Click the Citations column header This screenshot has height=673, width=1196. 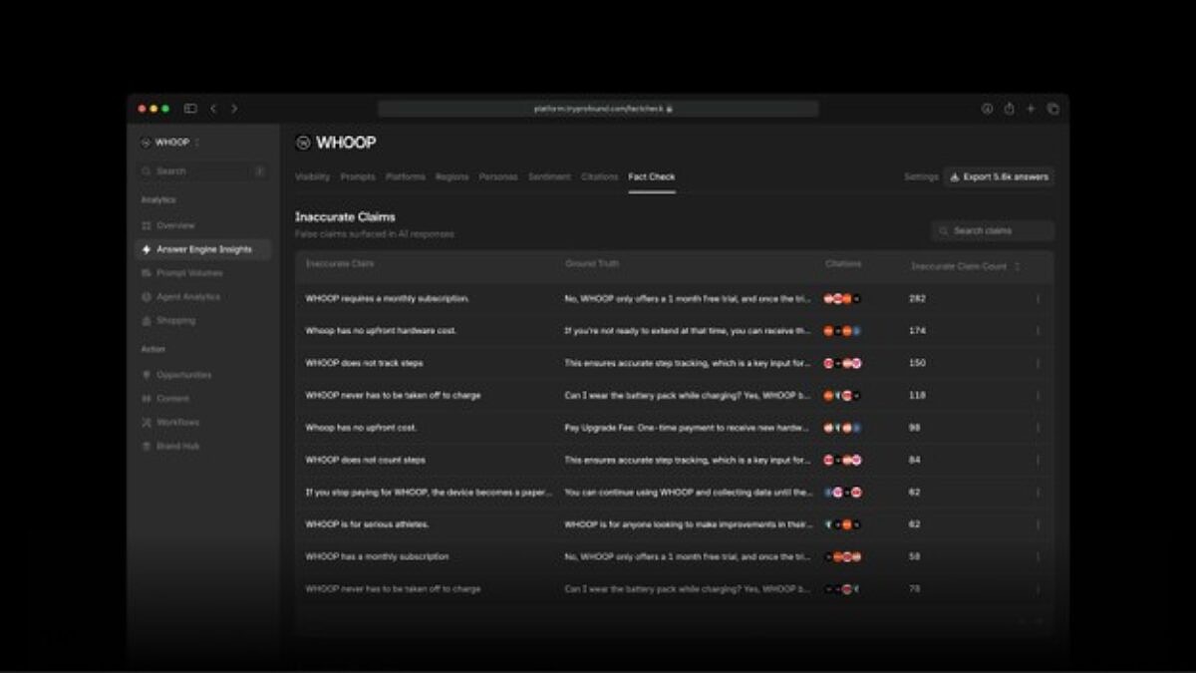pos(843,264)
